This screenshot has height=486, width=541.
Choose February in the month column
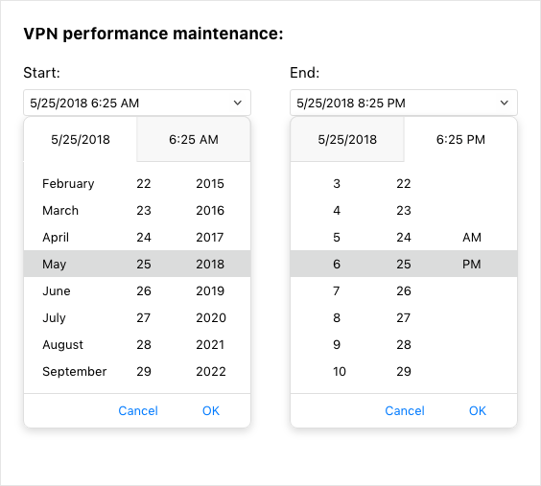(x=68, y=183)
